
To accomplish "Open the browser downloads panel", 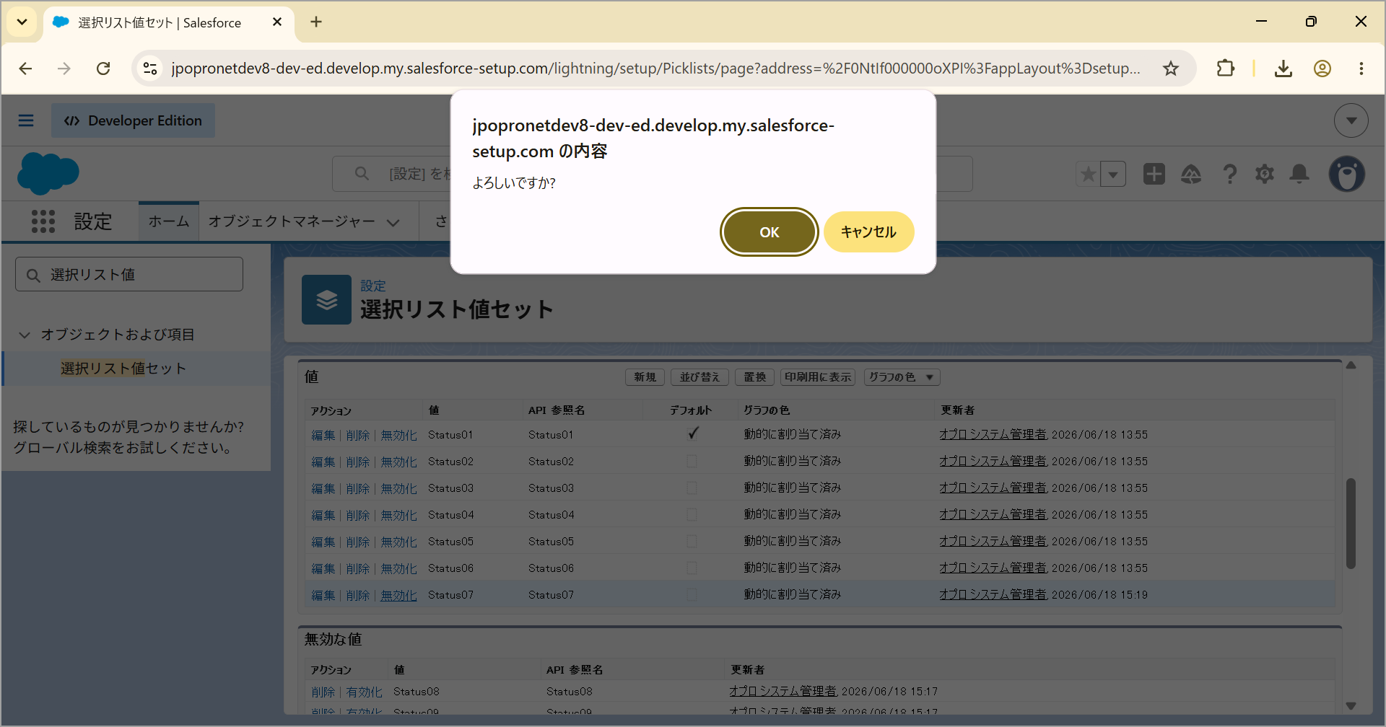I will pos(1283,69).
